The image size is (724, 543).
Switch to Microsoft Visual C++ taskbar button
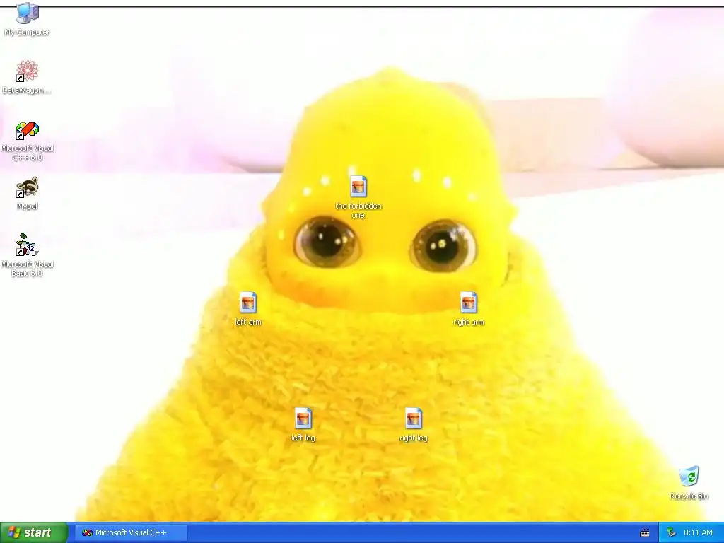pos(131,532)
